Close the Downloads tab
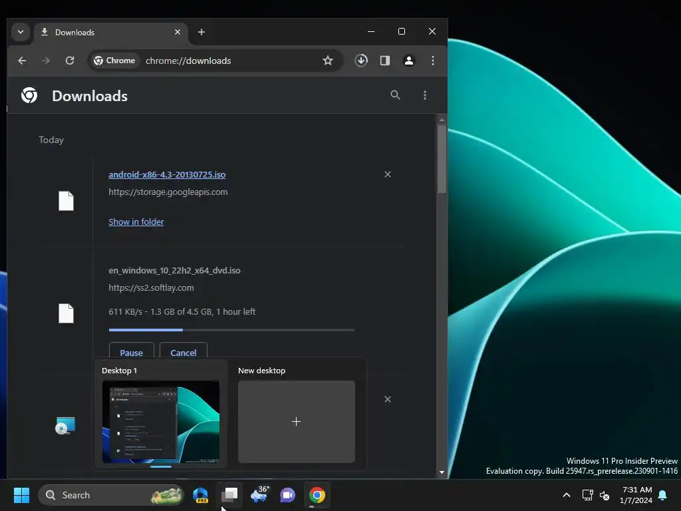Viewport: 681px width, 511px height. [177, 32]
